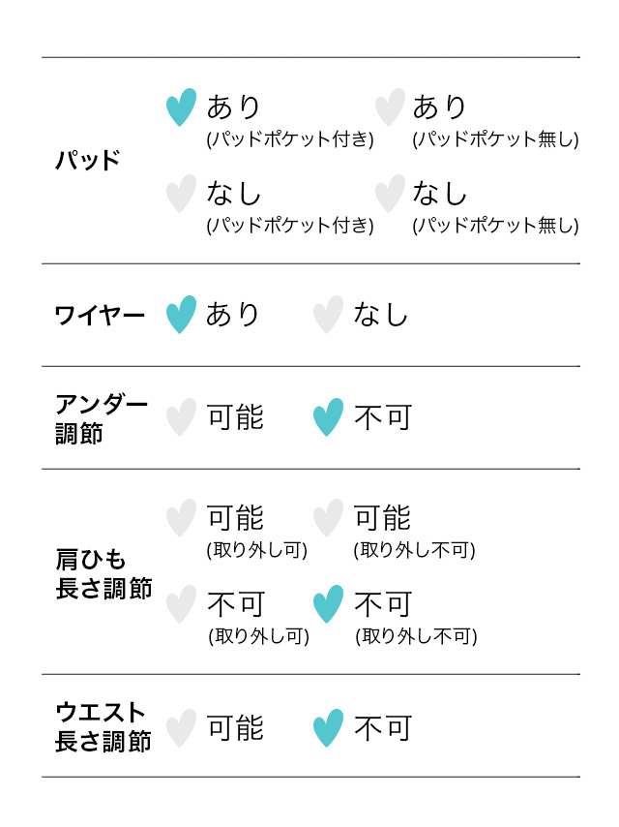The image size is (619, 827).
Task: Click teal heart for アンダー調節 不可
Action: pyautogui.click(x=328, y=417)
